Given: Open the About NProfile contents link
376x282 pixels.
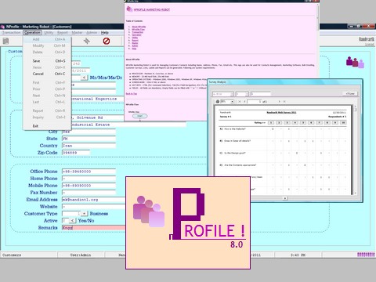Looking at the screenshot, I should [139, 27].
